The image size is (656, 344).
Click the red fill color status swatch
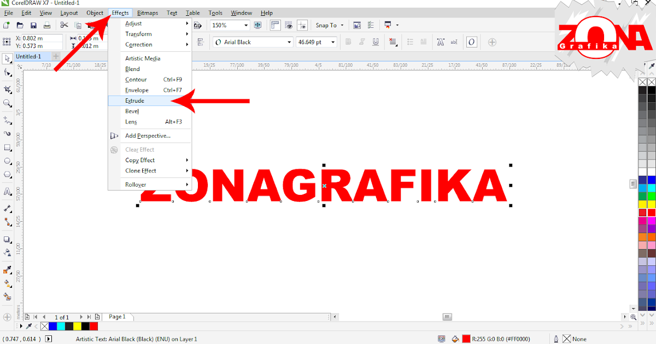point(466,339)
